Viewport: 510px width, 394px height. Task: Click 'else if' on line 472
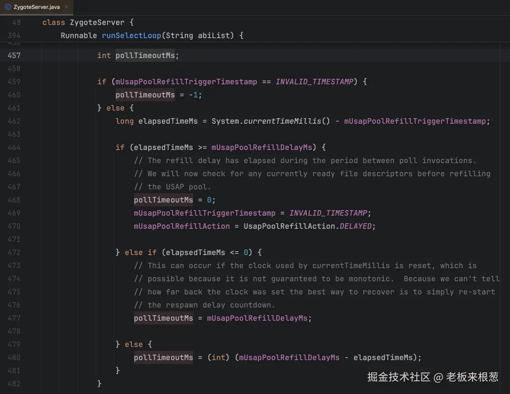pos(141,252)
